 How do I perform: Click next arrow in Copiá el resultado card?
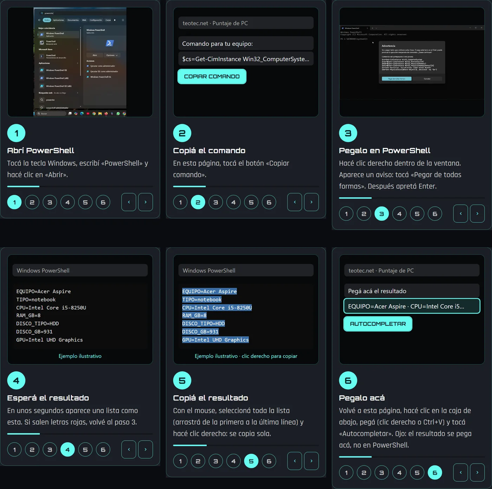pos(311,461)
